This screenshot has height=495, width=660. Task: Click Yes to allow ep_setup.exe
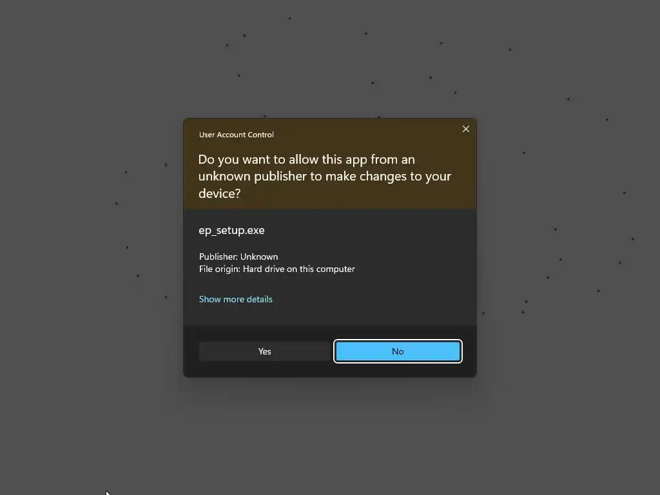[x=264, y=351]
